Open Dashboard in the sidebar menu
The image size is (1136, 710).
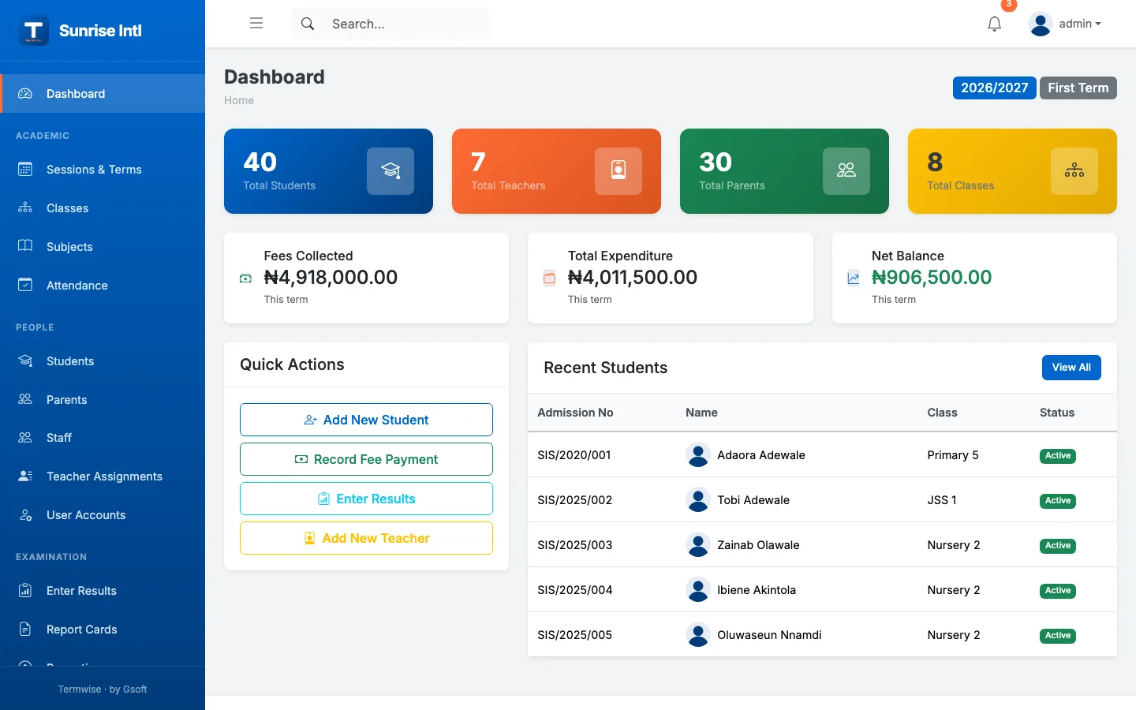point(103,94)
